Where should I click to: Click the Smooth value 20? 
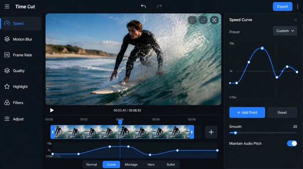295,127
